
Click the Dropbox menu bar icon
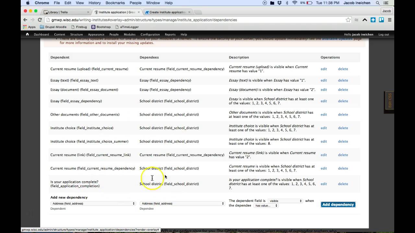tap(280, 3)
